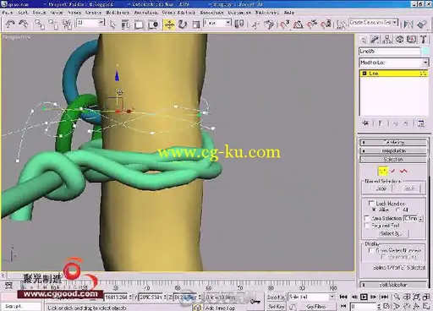433x311 pixels.
Task: Click the Set Key button
Action: (276, 306)
